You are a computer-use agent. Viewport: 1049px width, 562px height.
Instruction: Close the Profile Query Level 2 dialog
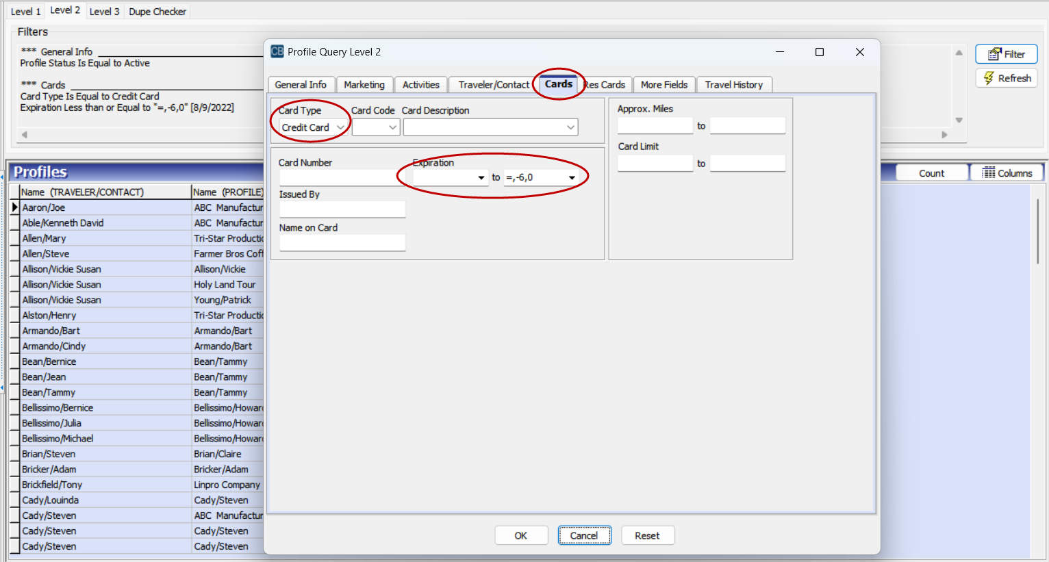coord(860,52)
